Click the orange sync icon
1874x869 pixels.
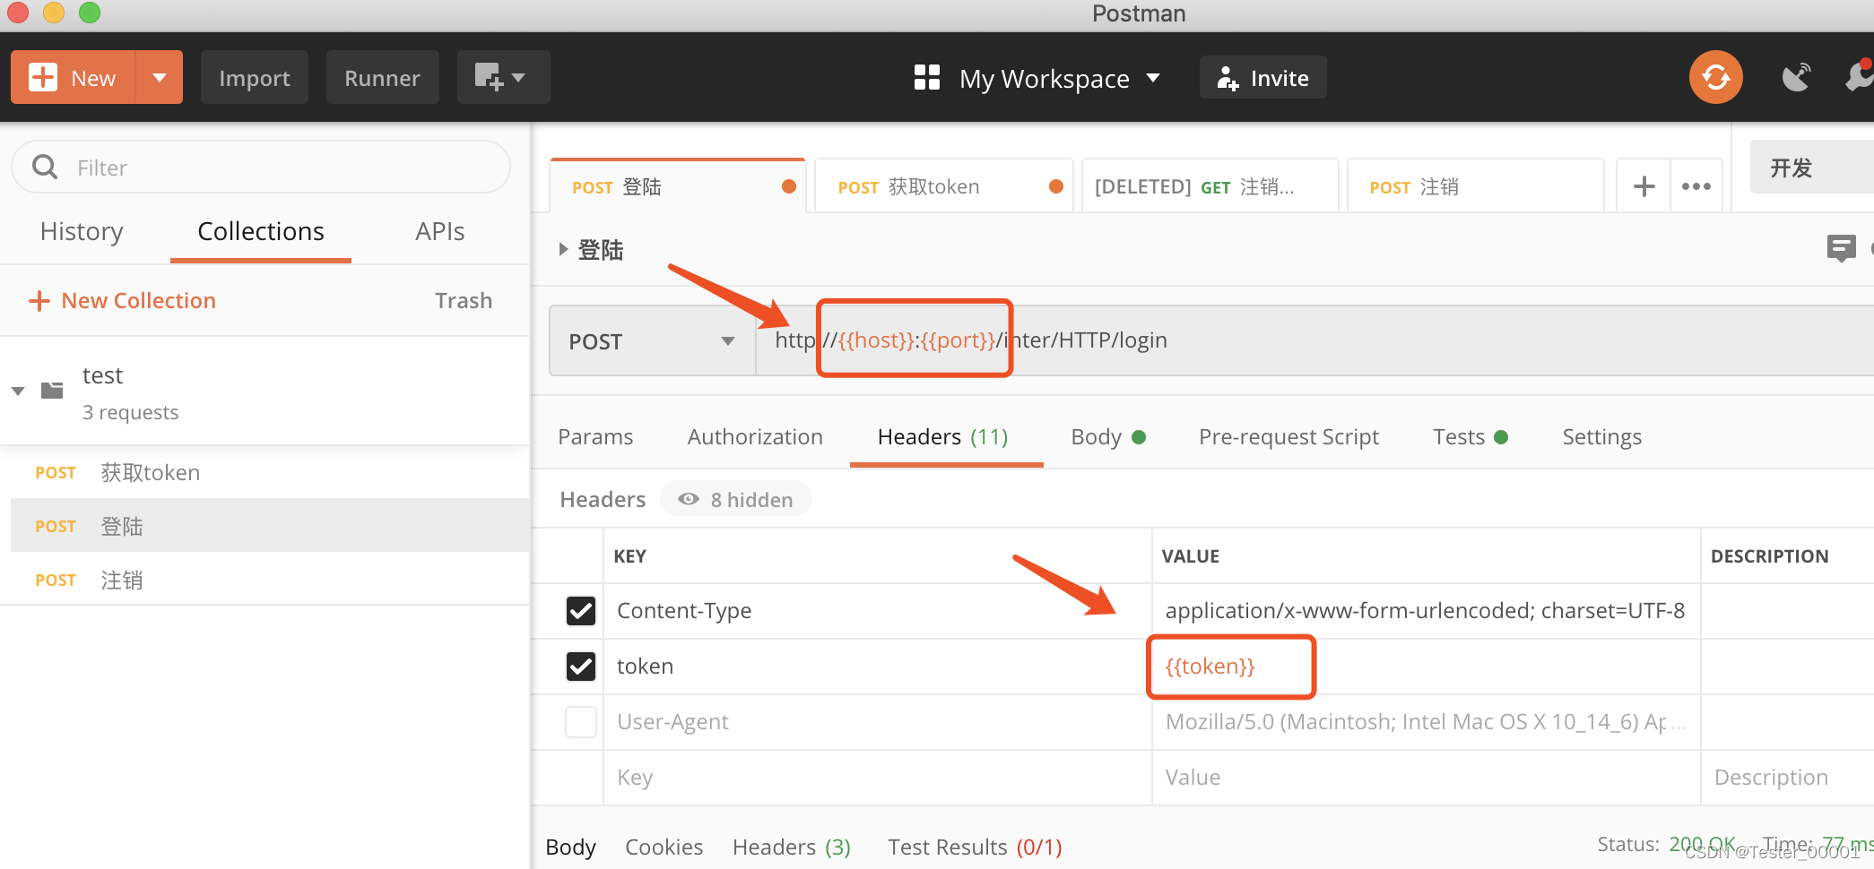coord(1715,78)
